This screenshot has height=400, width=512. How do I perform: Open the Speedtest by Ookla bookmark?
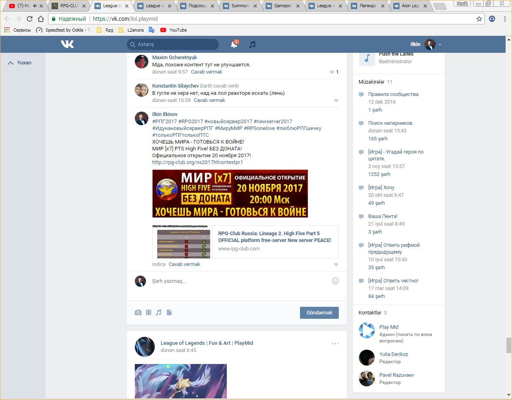click(63, 30)
